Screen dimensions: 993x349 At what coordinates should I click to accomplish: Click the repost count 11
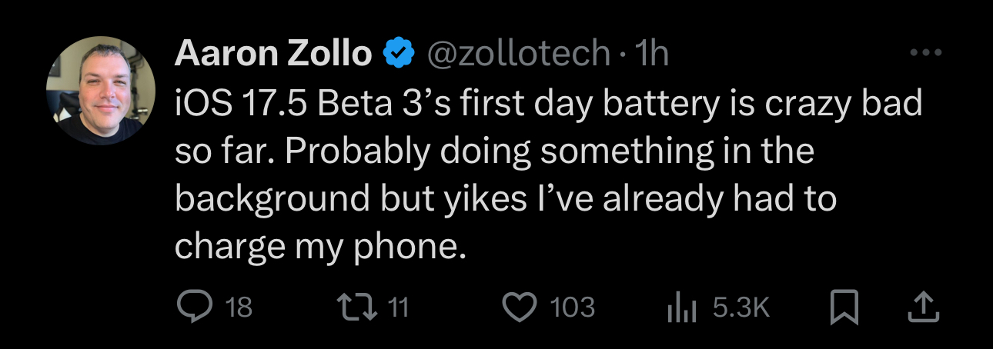coord(396,308)
